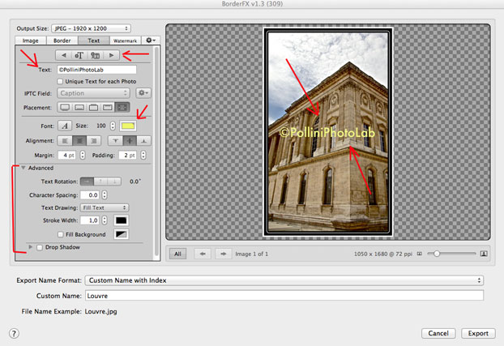Image resolution: width=504 pixels, height=346 pixels.
Task: Click large zoom-in preview icon
Action: (x=484, y=254)
